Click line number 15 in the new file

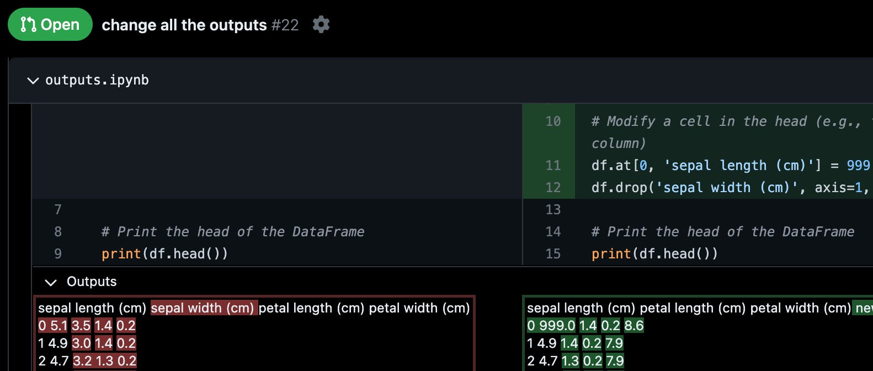[x=553, y=254]
